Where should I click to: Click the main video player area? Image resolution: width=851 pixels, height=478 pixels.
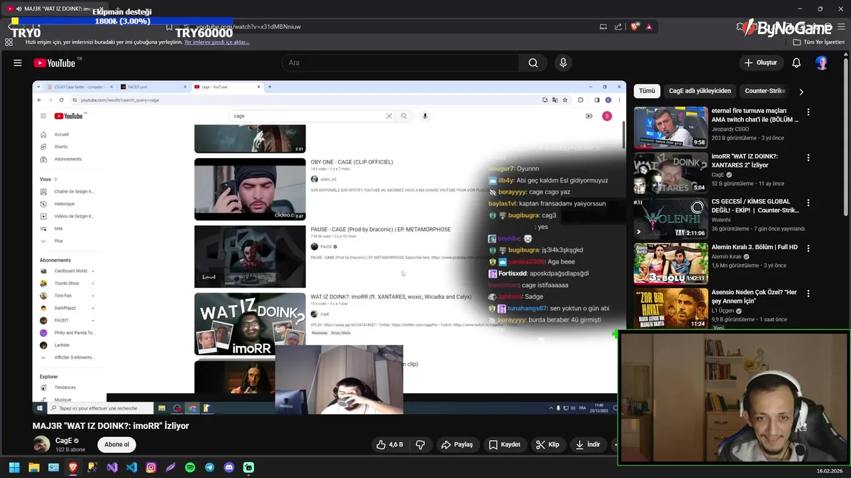[x=329, y=247]
